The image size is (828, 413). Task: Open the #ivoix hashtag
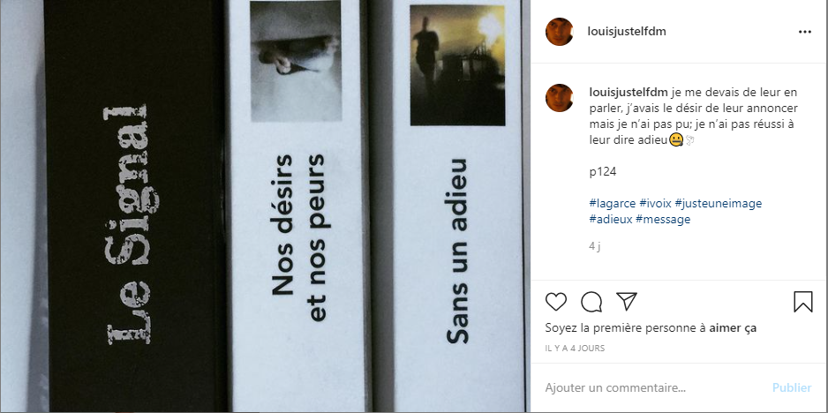point(655,203)
